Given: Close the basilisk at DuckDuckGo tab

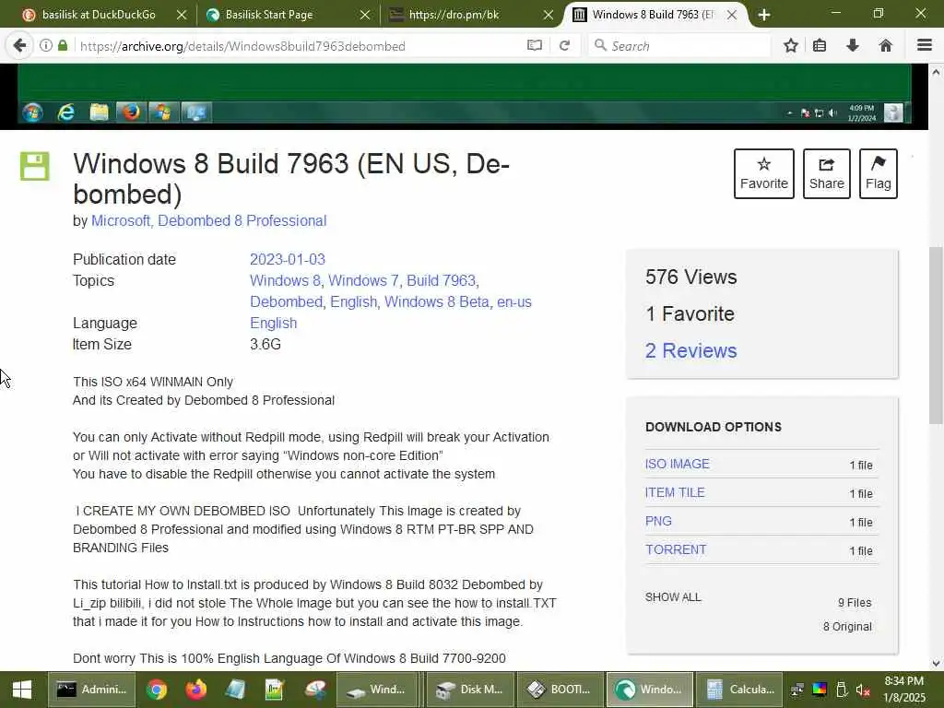Looking at the screenshot, I should 182,15.
